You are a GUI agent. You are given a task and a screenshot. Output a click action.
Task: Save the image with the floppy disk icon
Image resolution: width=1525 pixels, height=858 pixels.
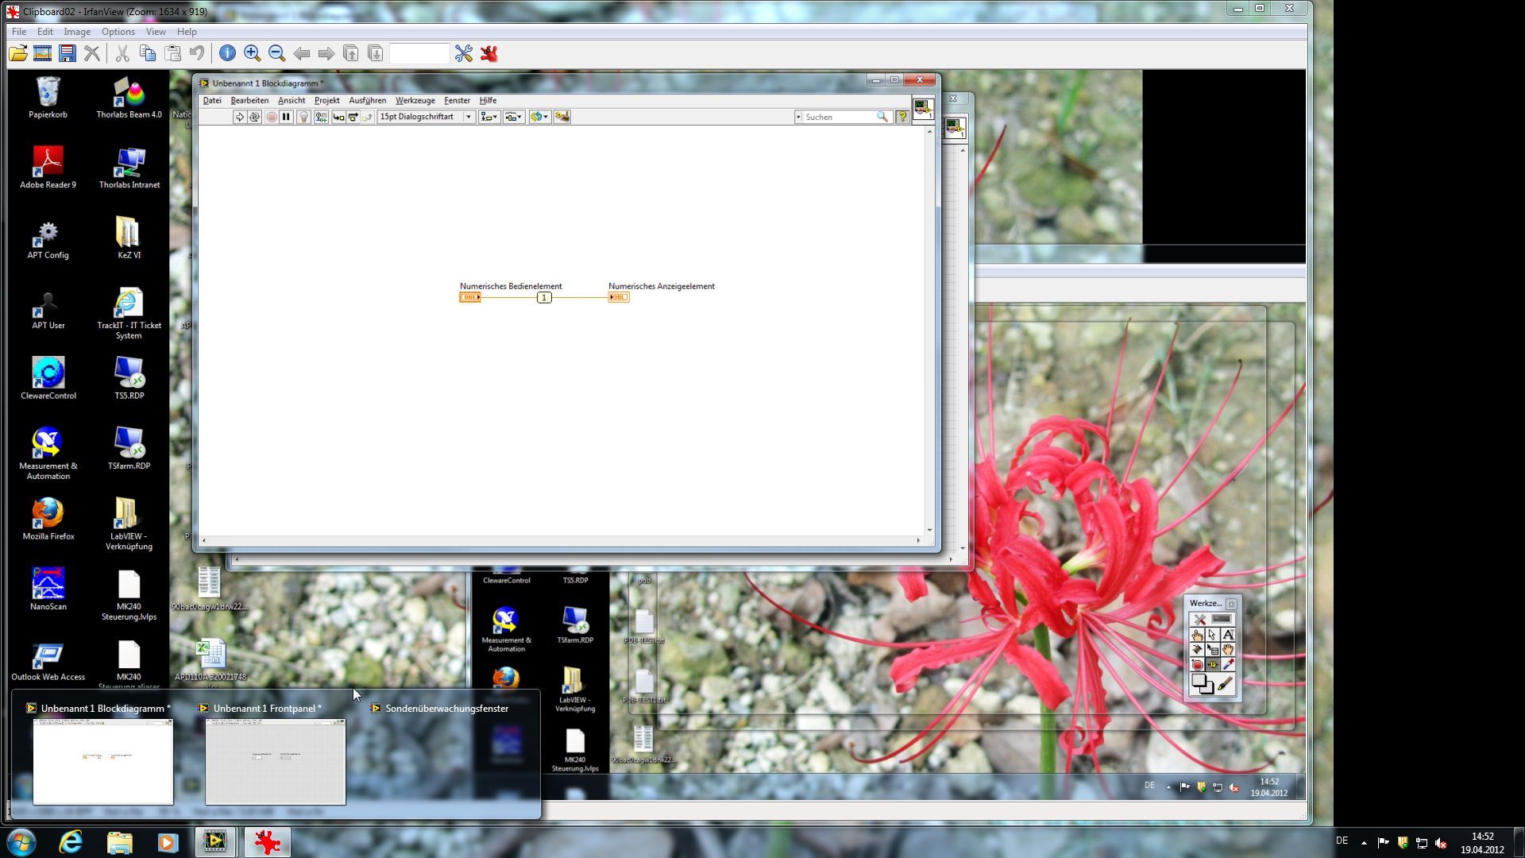pyautogui.click(x=68, y=53)
